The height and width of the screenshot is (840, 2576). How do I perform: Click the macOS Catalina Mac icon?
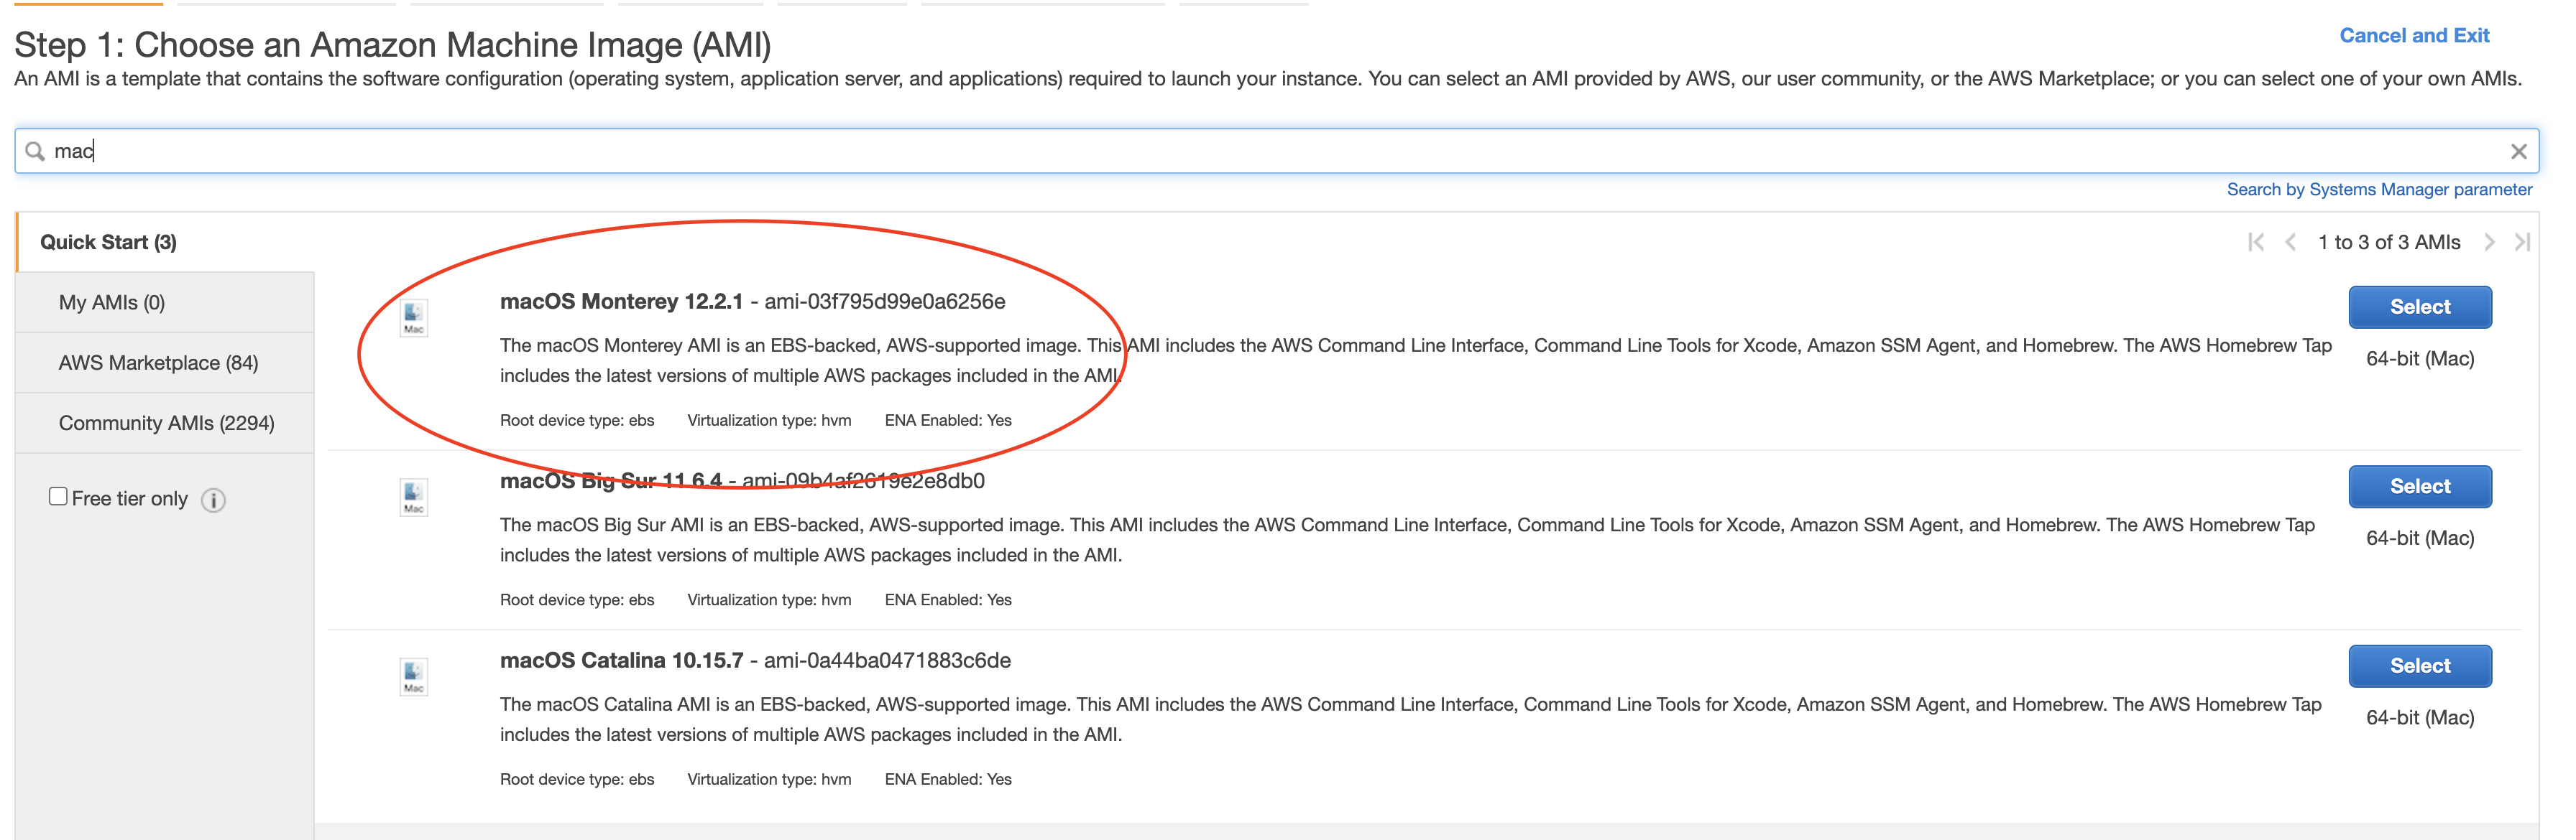coord(413,676)
